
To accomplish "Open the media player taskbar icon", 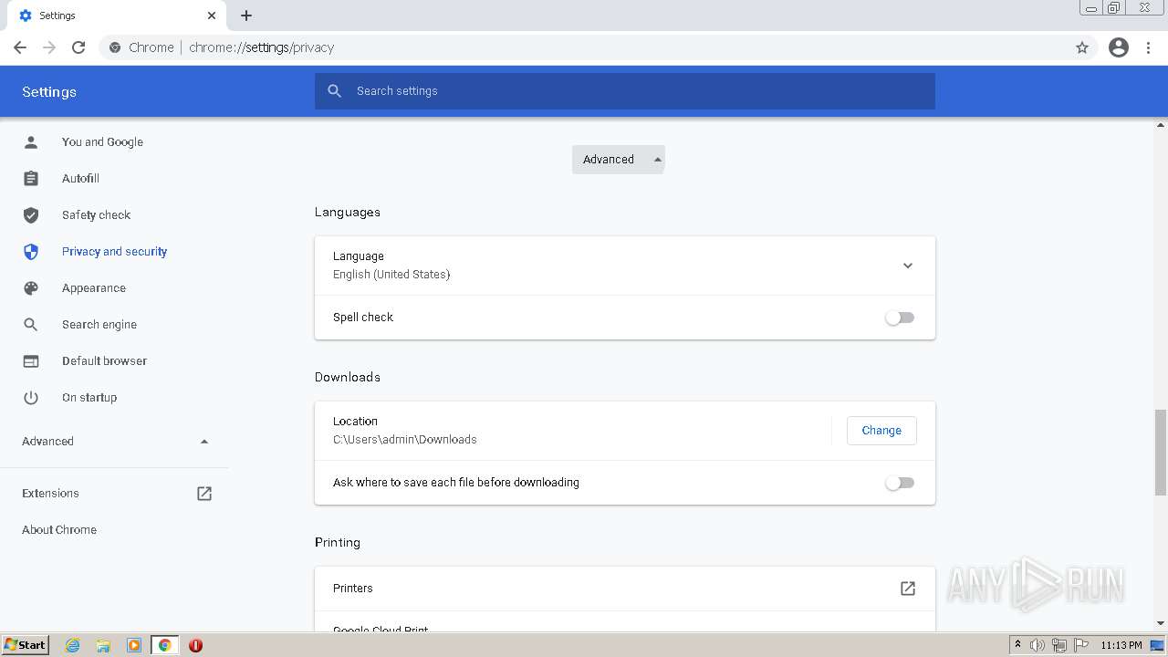I will [134, 645].
